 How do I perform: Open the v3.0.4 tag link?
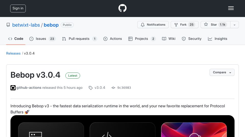click(100, 88)
